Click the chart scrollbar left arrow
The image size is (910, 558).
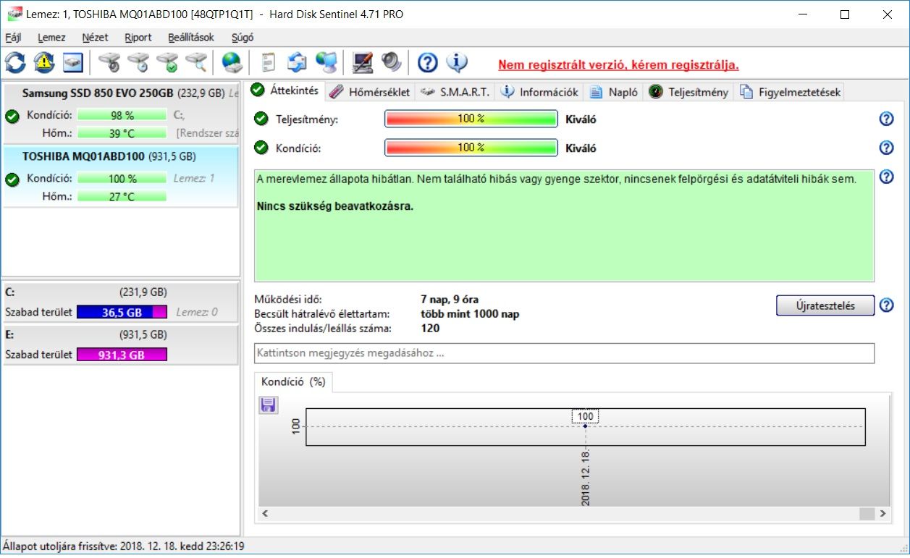[x=264, y=513]
